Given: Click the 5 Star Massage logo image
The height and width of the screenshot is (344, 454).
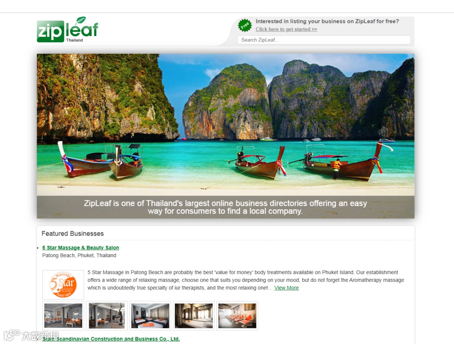Looking at the screenshot, I should point(63,284).
